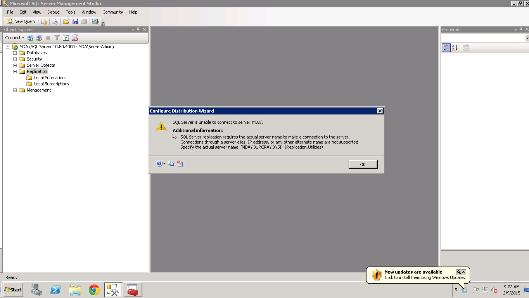
Task: Open the Connect dropdown in Object Explorer
Action: pos(14,38)
